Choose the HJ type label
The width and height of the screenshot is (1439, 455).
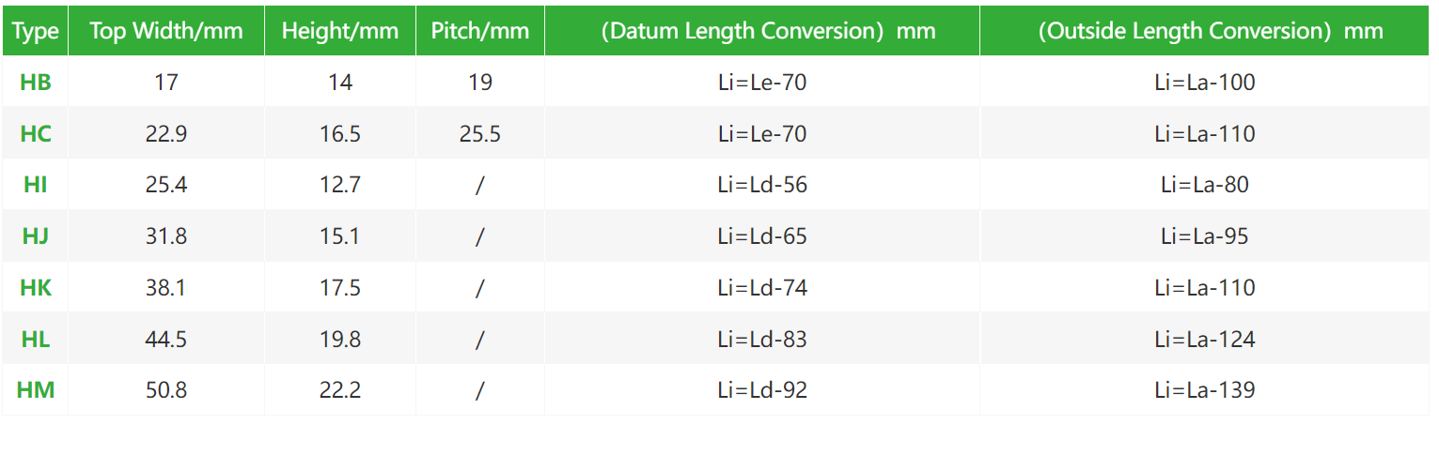pos(36,236)
